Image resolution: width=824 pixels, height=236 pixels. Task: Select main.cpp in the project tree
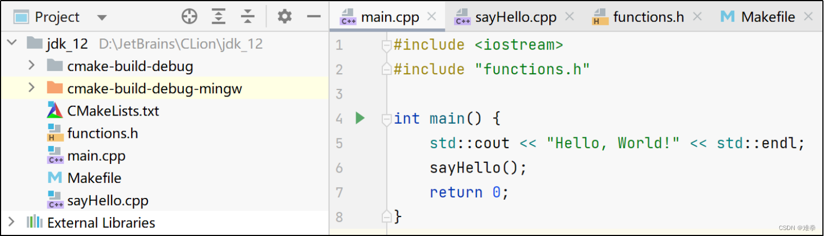tap(96, 156)
